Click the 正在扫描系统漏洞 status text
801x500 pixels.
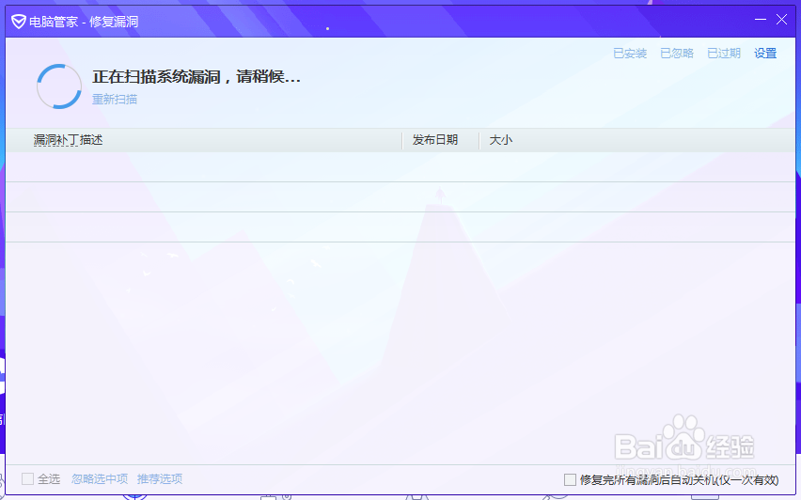tap(196, 77)
